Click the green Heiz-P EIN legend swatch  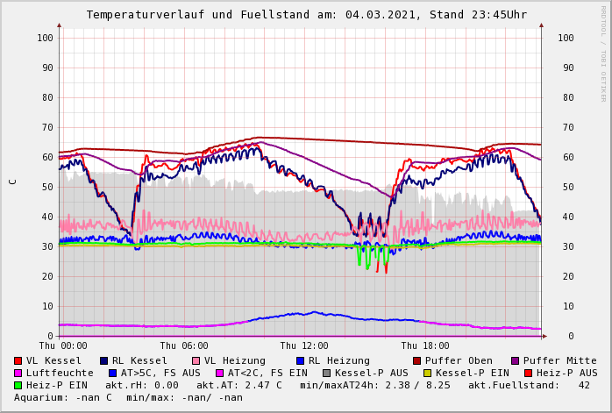pos(18,386)
